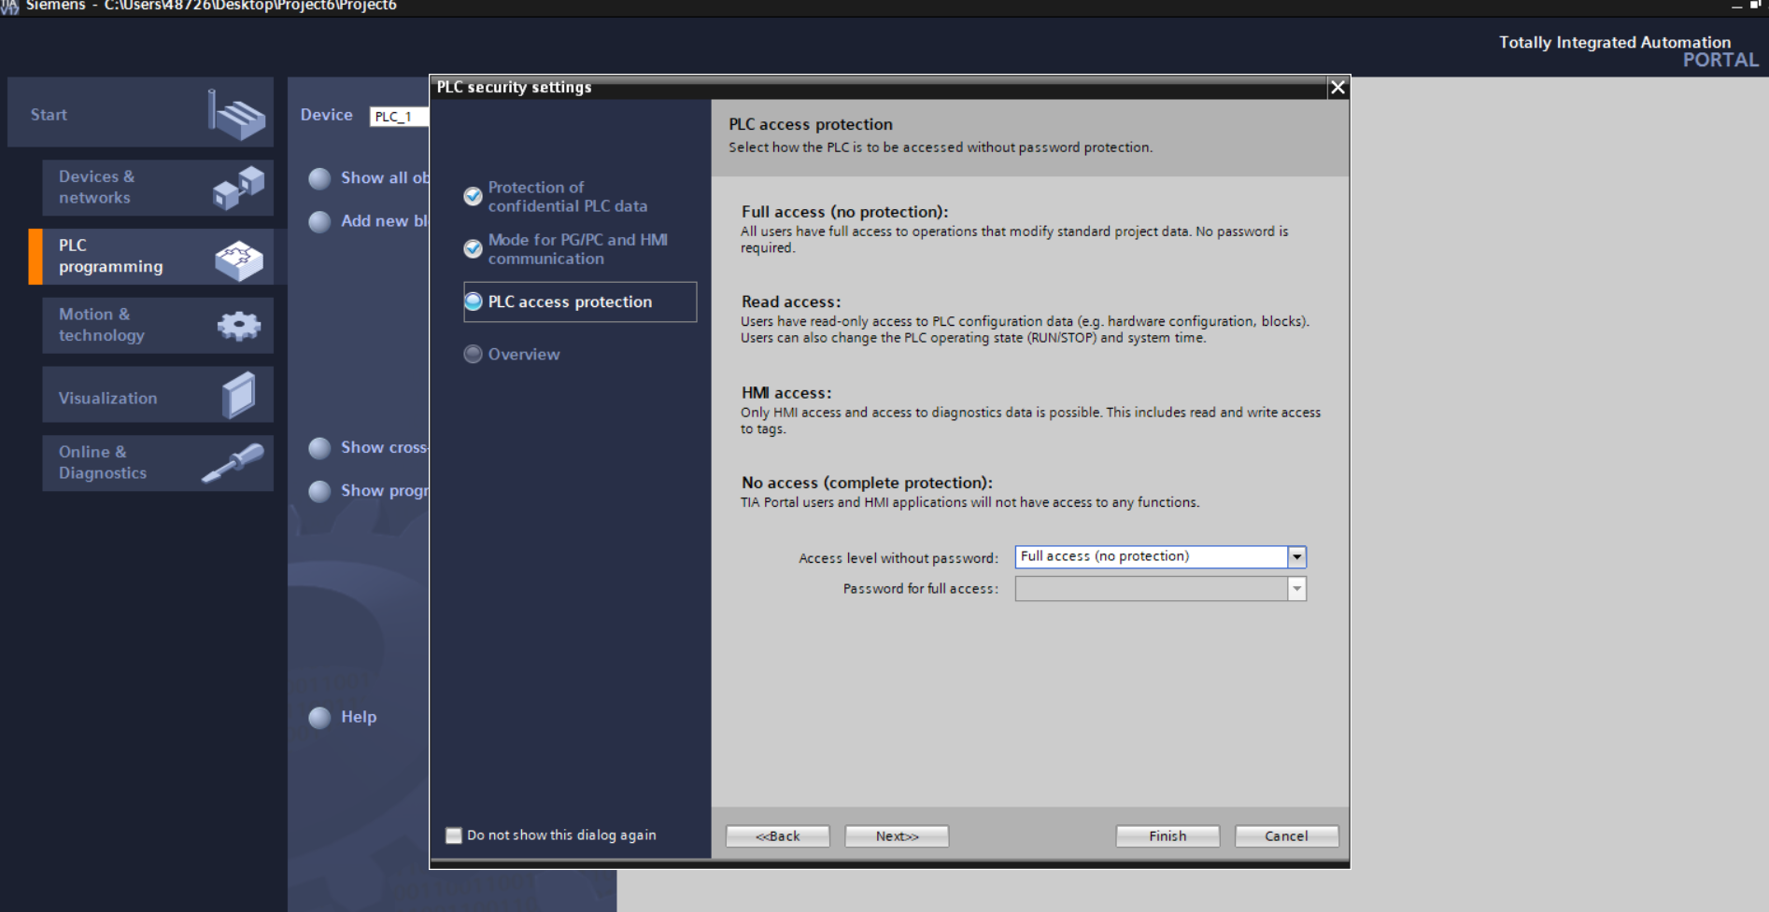Screen dimensions: 1769x912
Task: Click the checkmark icon beside Protection of confidential PLC data
Action: pyautogui.click(x=474, y=196)
